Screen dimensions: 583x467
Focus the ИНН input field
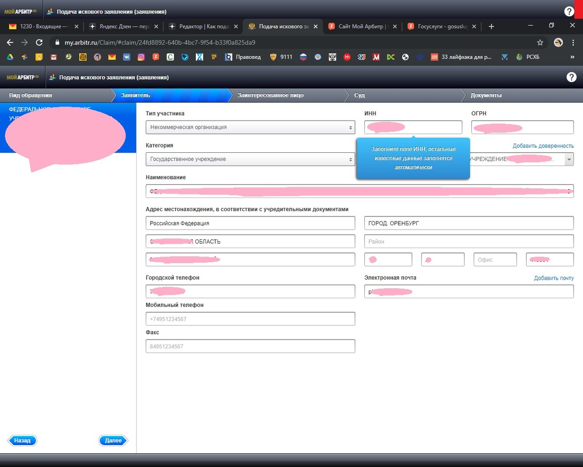(x=413, y=127)
